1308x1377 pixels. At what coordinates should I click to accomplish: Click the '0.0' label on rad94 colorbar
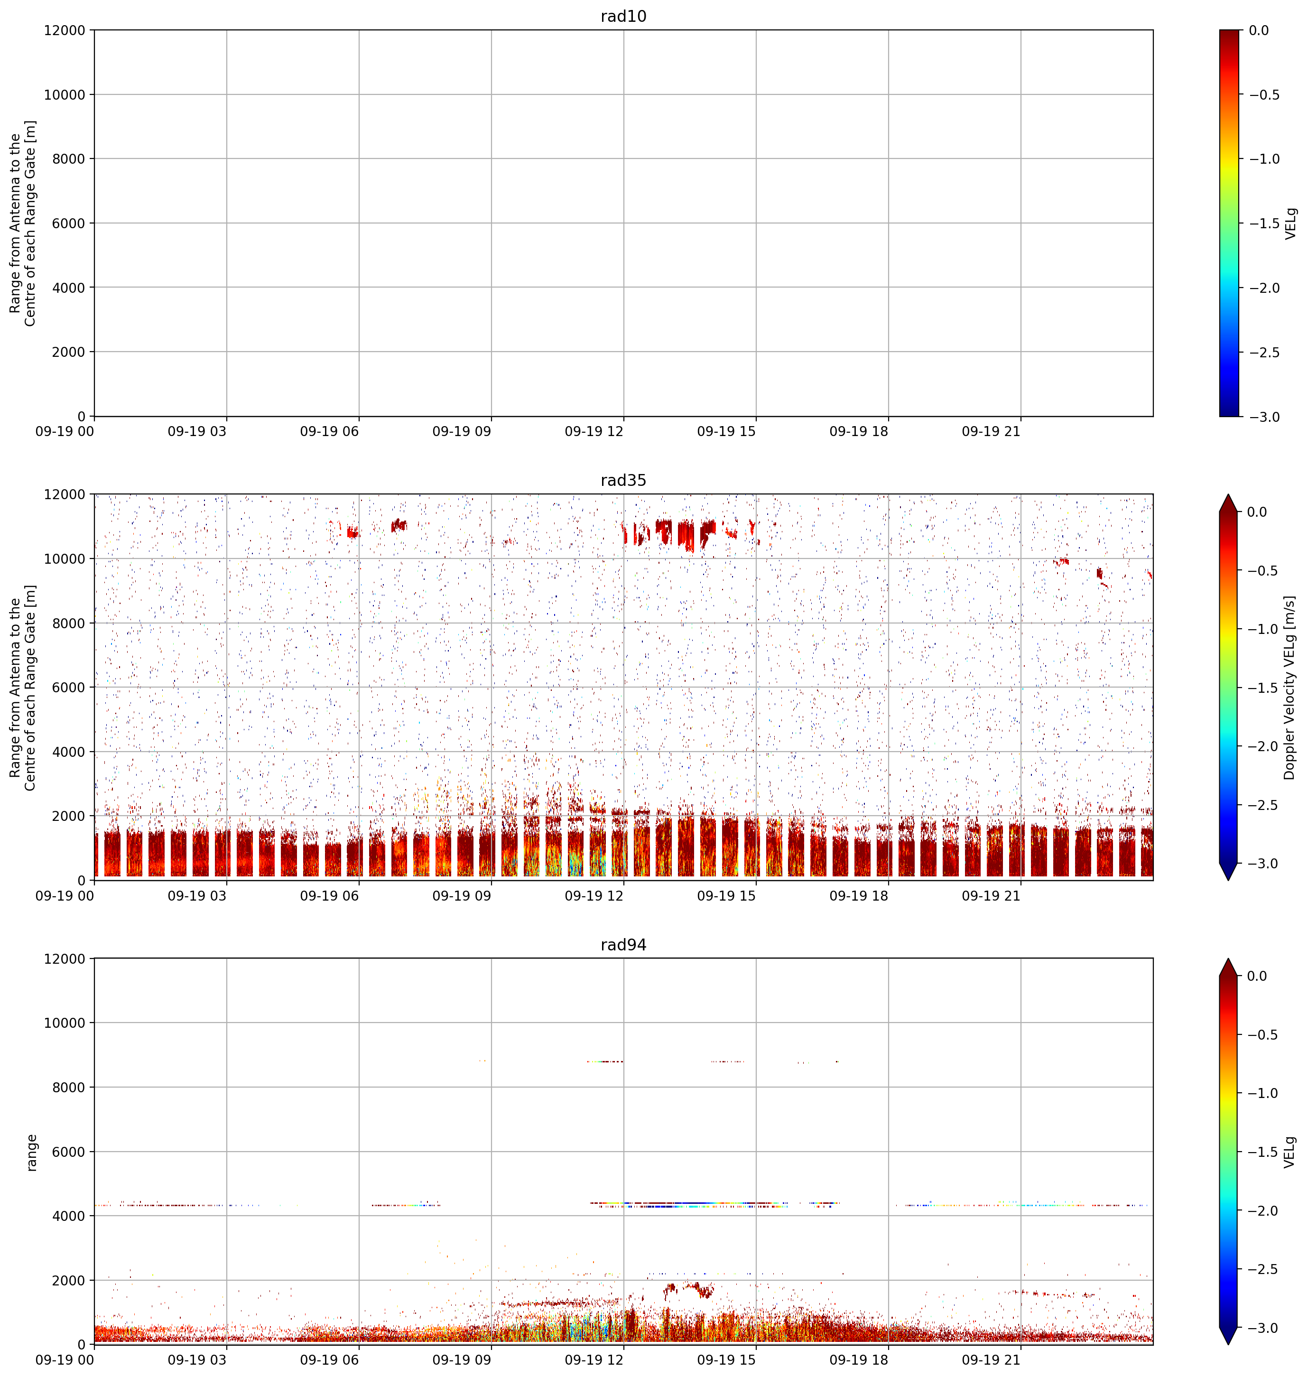(1257, 976)
